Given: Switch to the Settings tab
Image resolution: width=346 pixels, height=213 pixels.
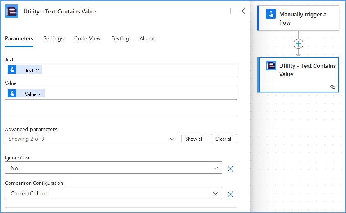Looking at the screenshot, I should 53,39.
